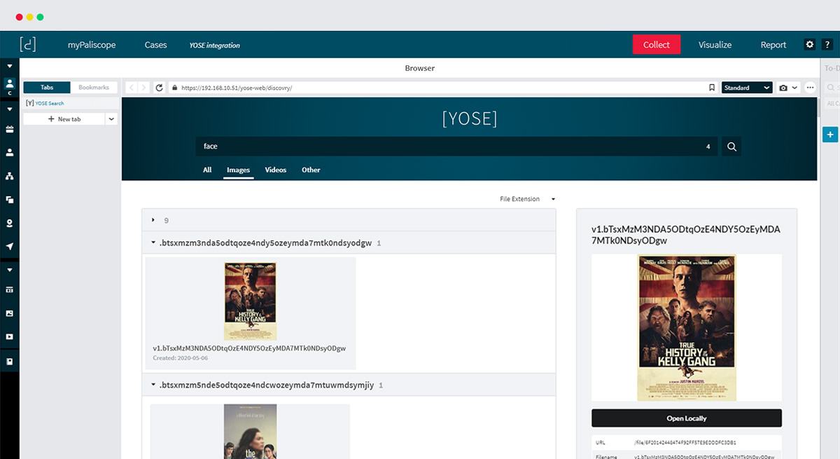This screenshot has height=459, width=840.
Task: Click the bookmark icon in address bar
Action: click(x=711, y=88)
